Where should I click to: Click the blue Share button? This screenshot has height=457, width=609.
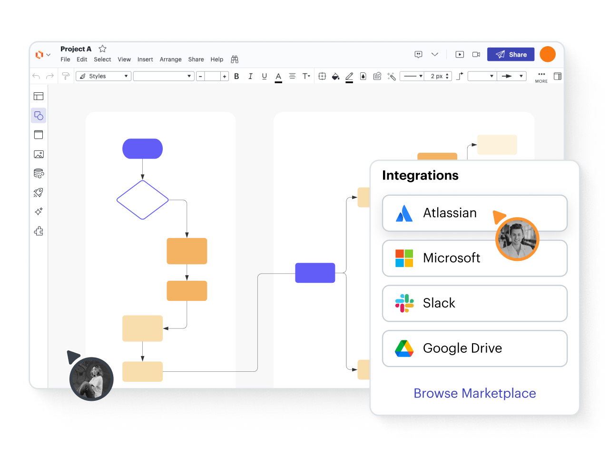pyautogui.click(x=511, y=54)
